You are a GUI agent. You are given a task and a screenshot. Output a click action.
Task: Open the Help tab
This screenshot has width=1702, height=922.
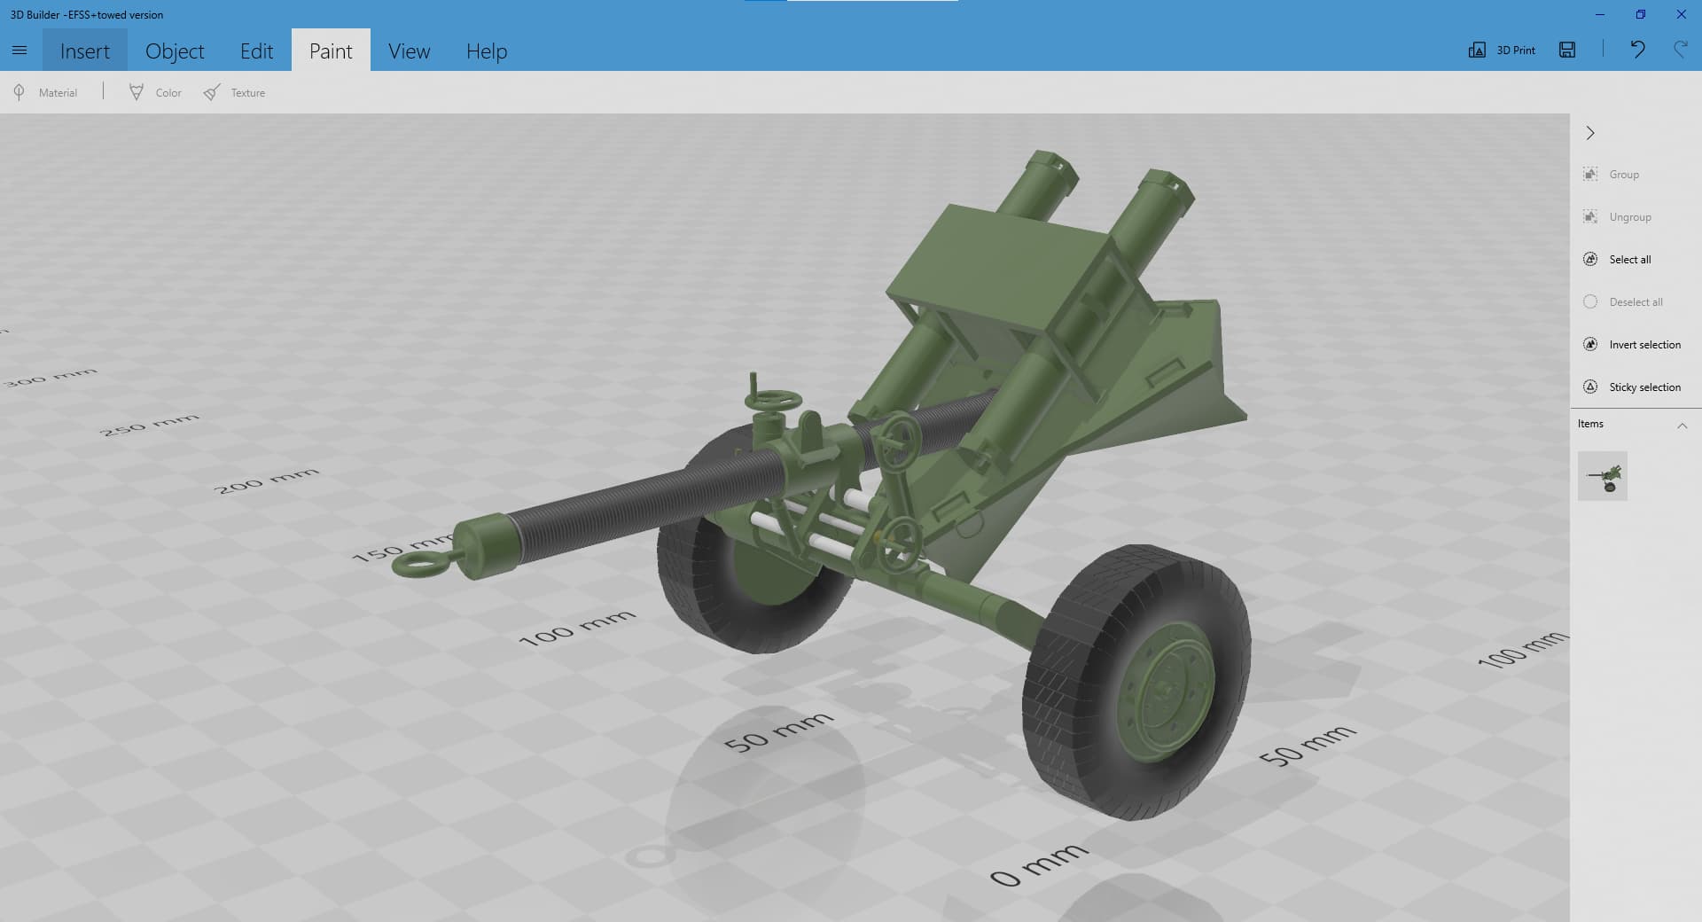coord(487,51)
